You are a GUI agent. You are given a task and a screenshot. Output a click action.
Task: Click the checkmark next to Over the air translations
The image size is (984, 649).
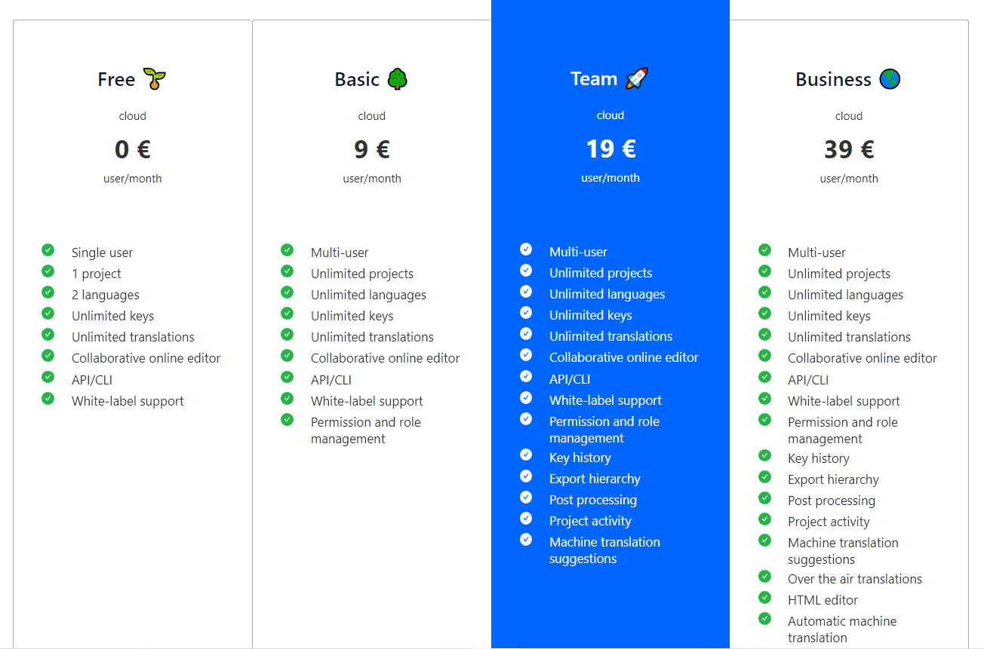click(x=764, y=577)
